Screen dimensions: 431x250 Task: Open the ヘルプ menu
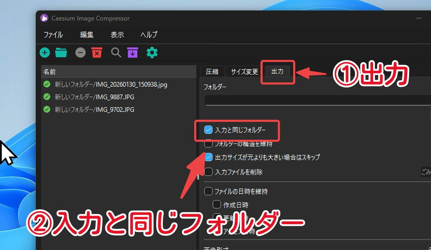[149, 35]
